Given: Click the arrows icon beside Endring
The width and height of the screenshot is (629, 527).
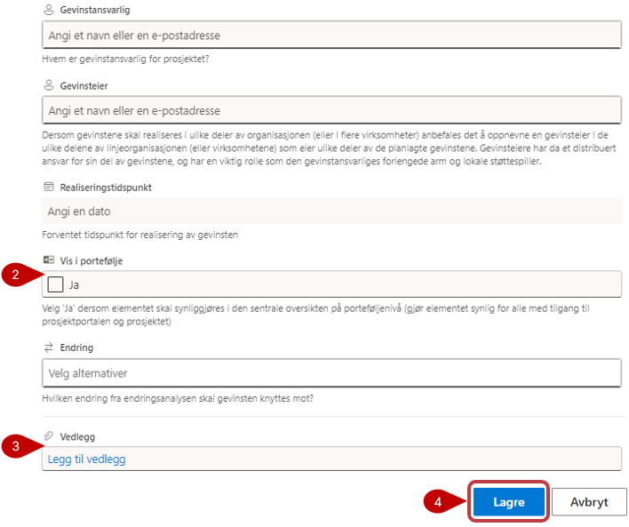Looking at the screenshot, I should pyautogui.click(x=48, y=347).
